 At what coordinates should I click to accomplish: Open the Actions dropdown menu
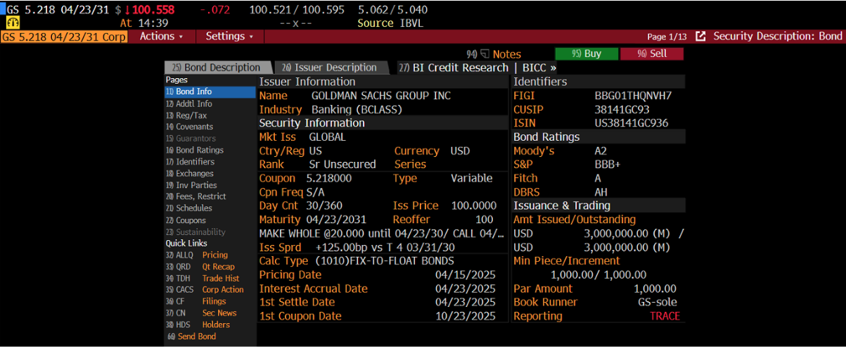tap(161, 36)
